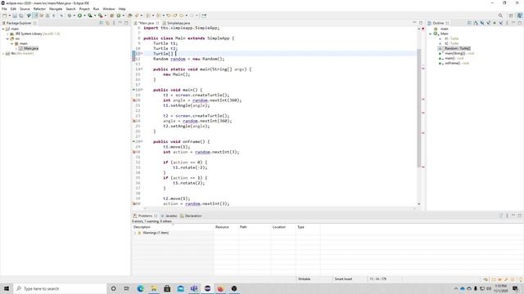Click Sort icon in Outline toolbar

tap(476, 23)
